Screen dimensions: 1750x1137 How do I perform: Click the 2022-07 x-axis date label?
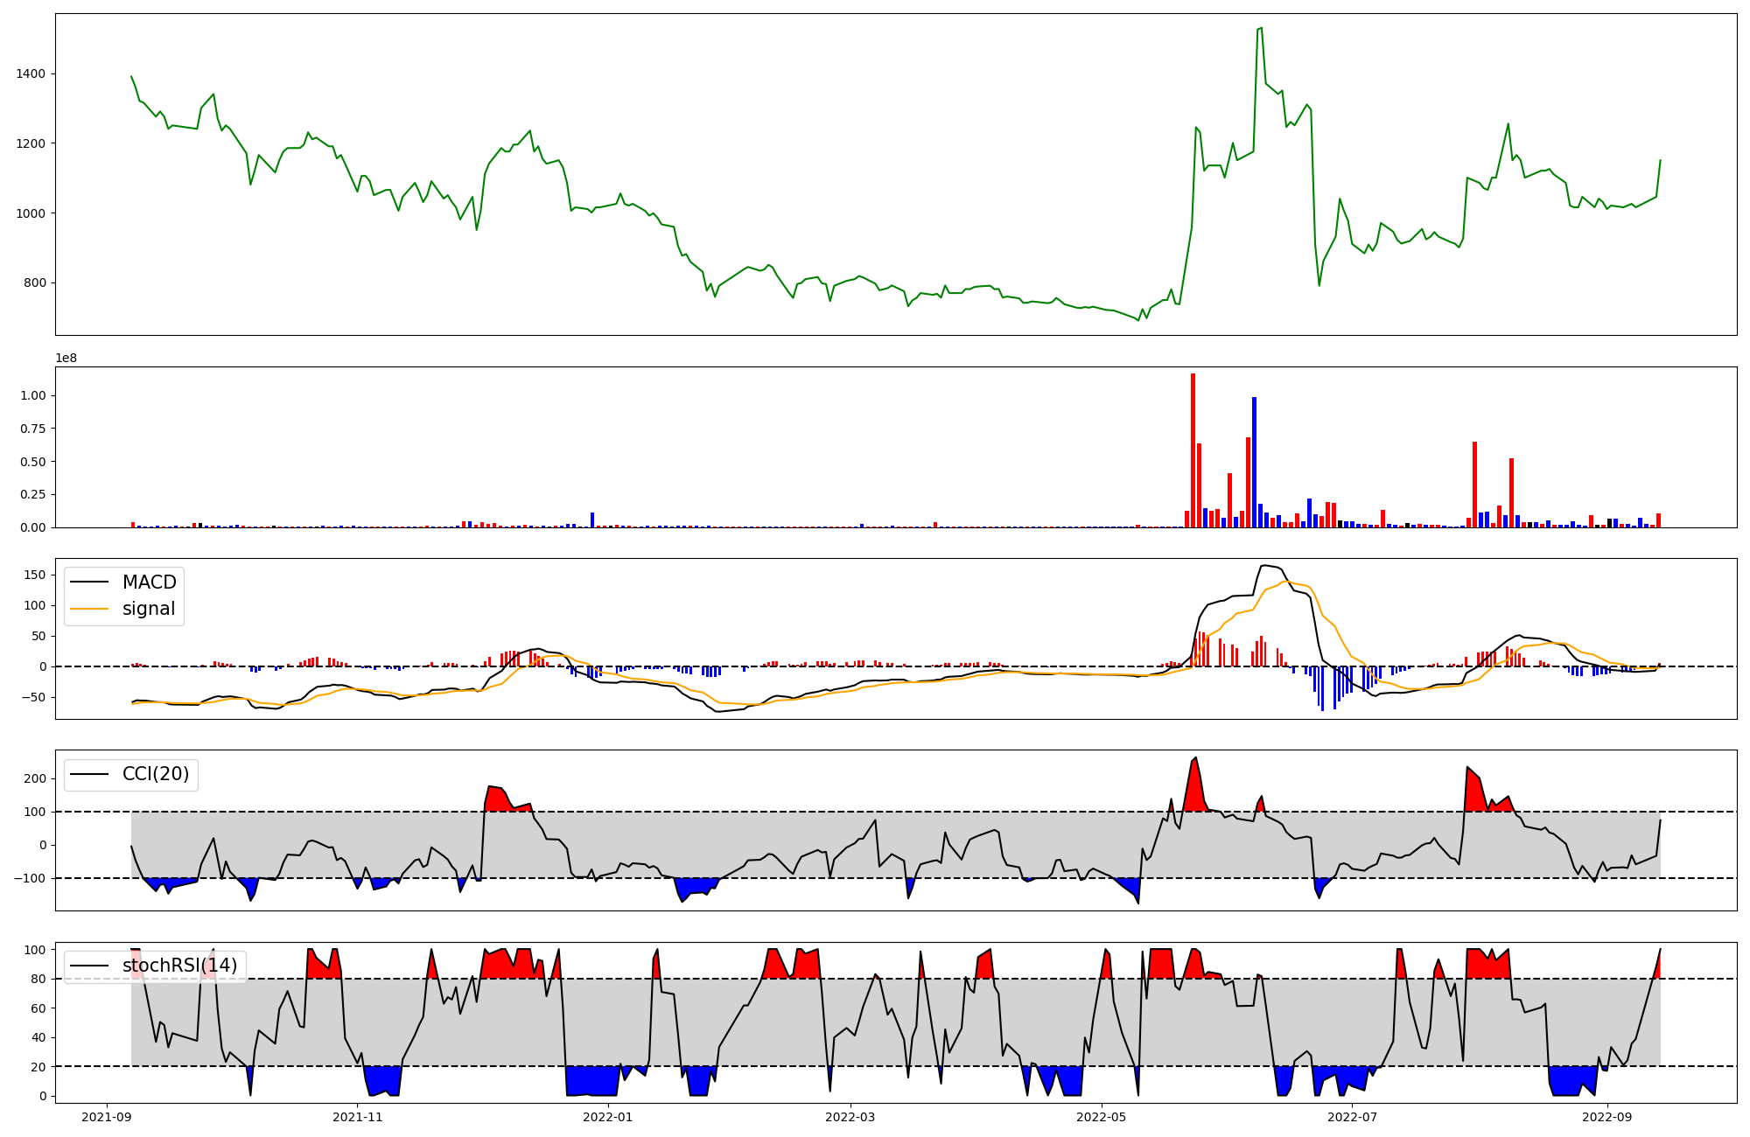[x=1352, y=1117]
